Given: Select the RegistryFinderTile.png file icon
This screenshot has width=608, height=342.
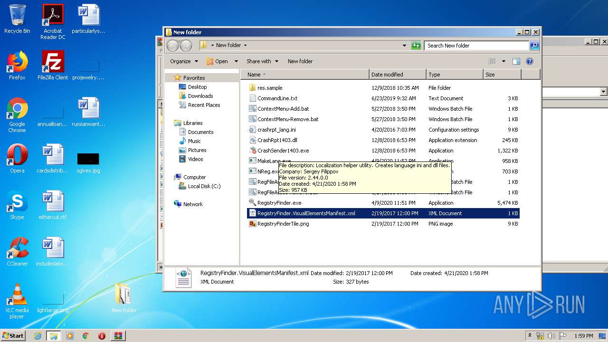Looking at the screenshot, I should pos(253,224).
